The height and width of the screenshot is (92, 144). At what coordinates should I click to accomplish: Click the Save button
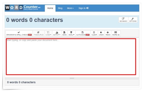[64, 33]
